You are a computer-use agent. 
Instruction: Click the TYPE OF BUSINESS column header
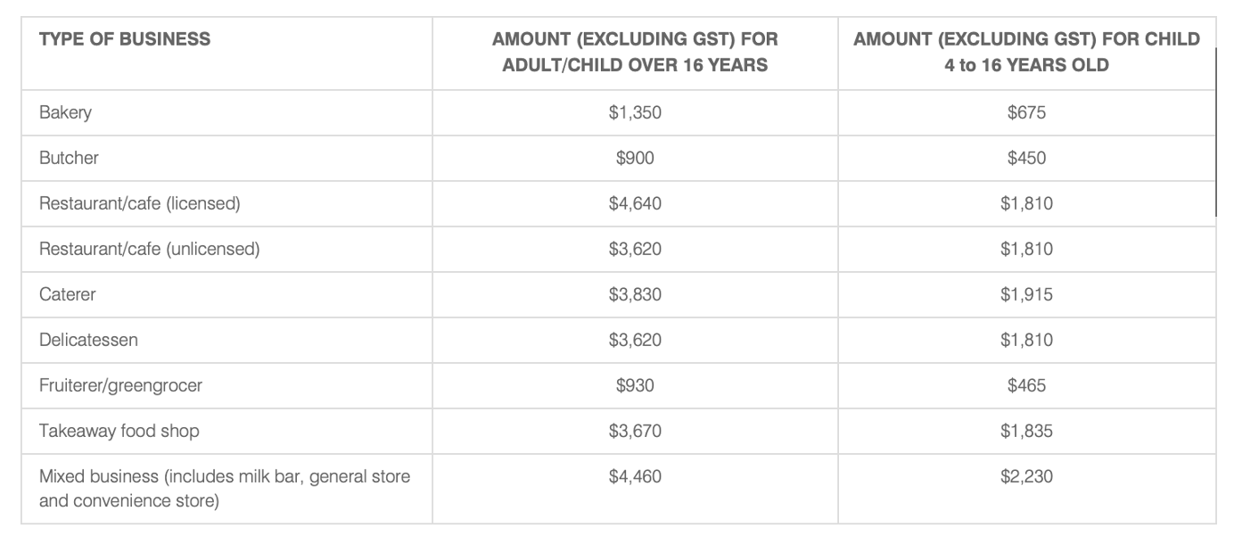pos(125,39)
